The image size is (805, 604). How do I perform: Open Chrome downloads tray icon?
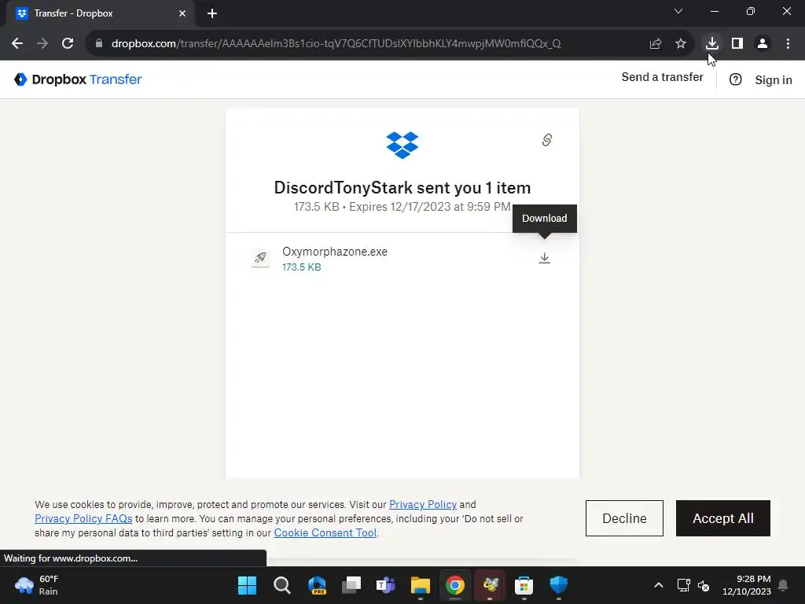coord(711,43)
